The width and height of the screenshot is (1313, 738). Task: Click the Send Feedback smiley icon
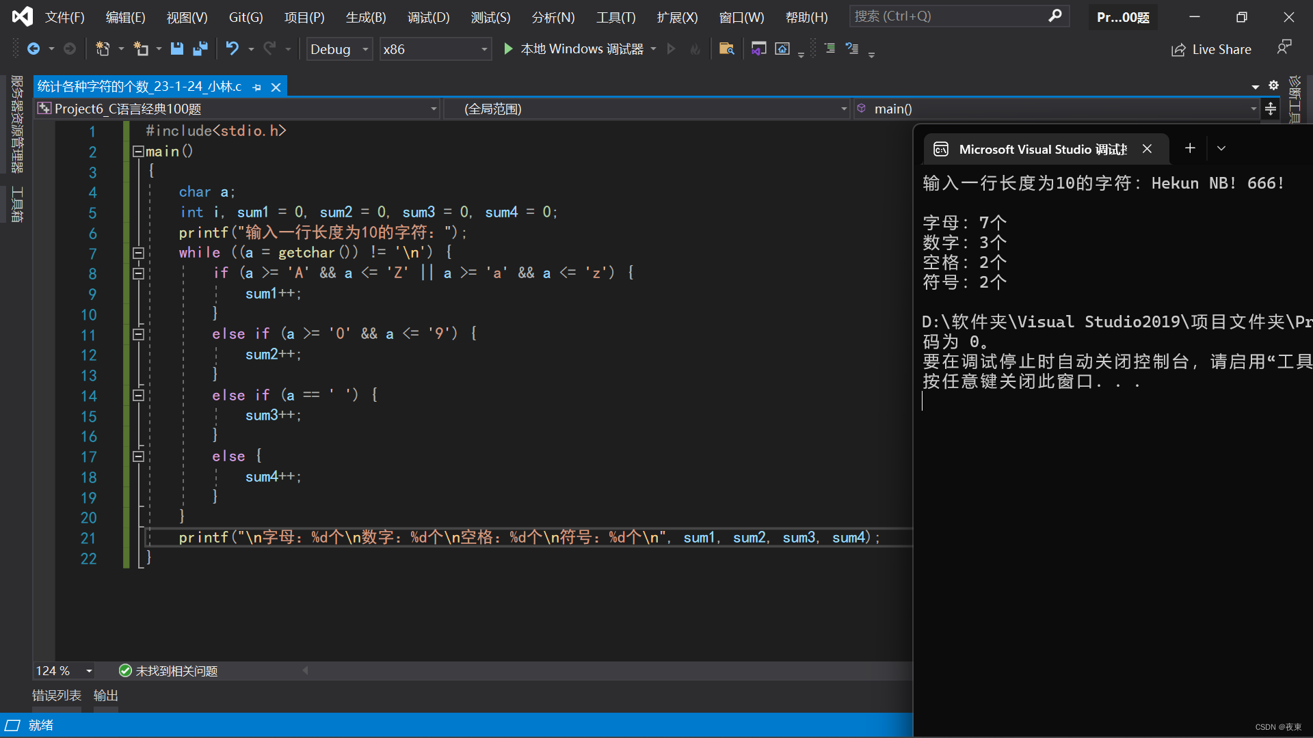pos(1284,47)
